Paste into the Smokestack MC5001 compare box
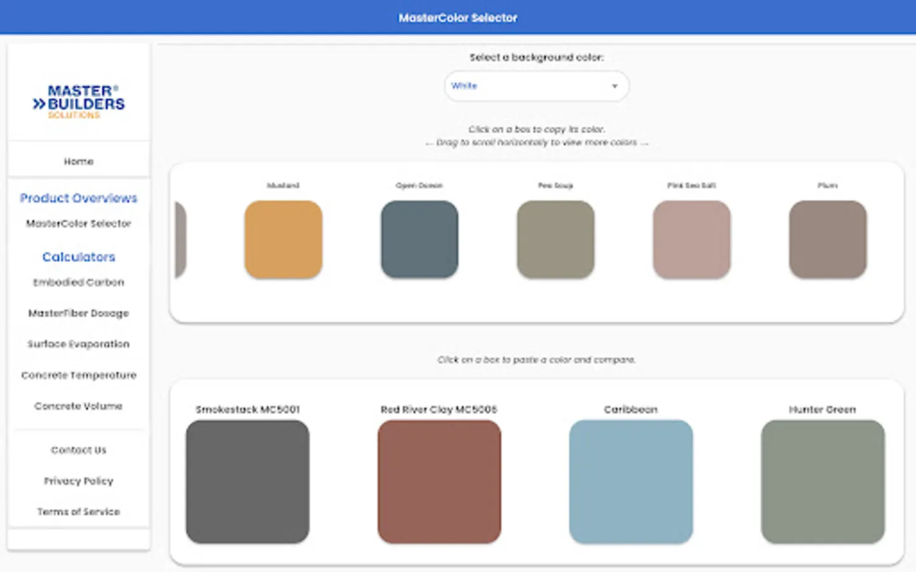The height and width of the screenshot is (572, 916). [247, 482]
